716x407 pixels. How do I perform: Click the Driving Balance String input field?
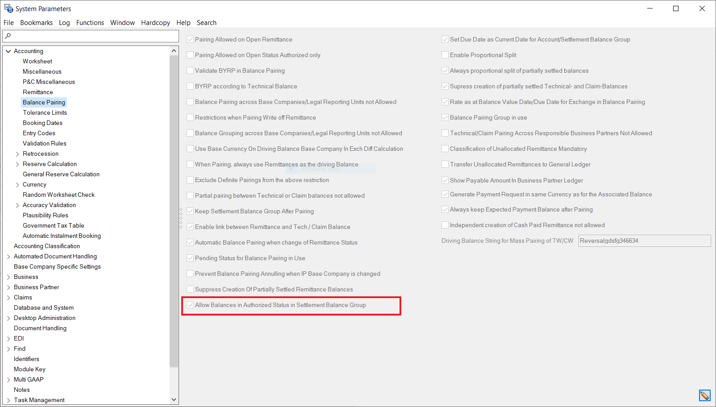pyautogui.click(x=644, y=241)
